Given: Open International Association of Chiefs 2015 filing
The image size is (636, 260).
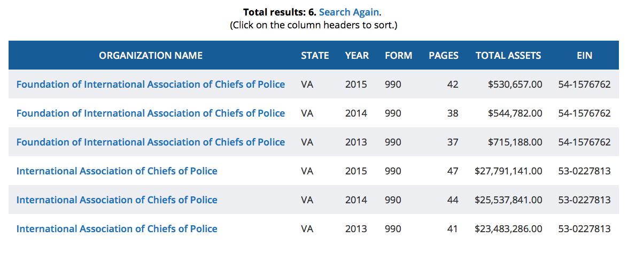Looking at the screenshot, I should (117, 171).
